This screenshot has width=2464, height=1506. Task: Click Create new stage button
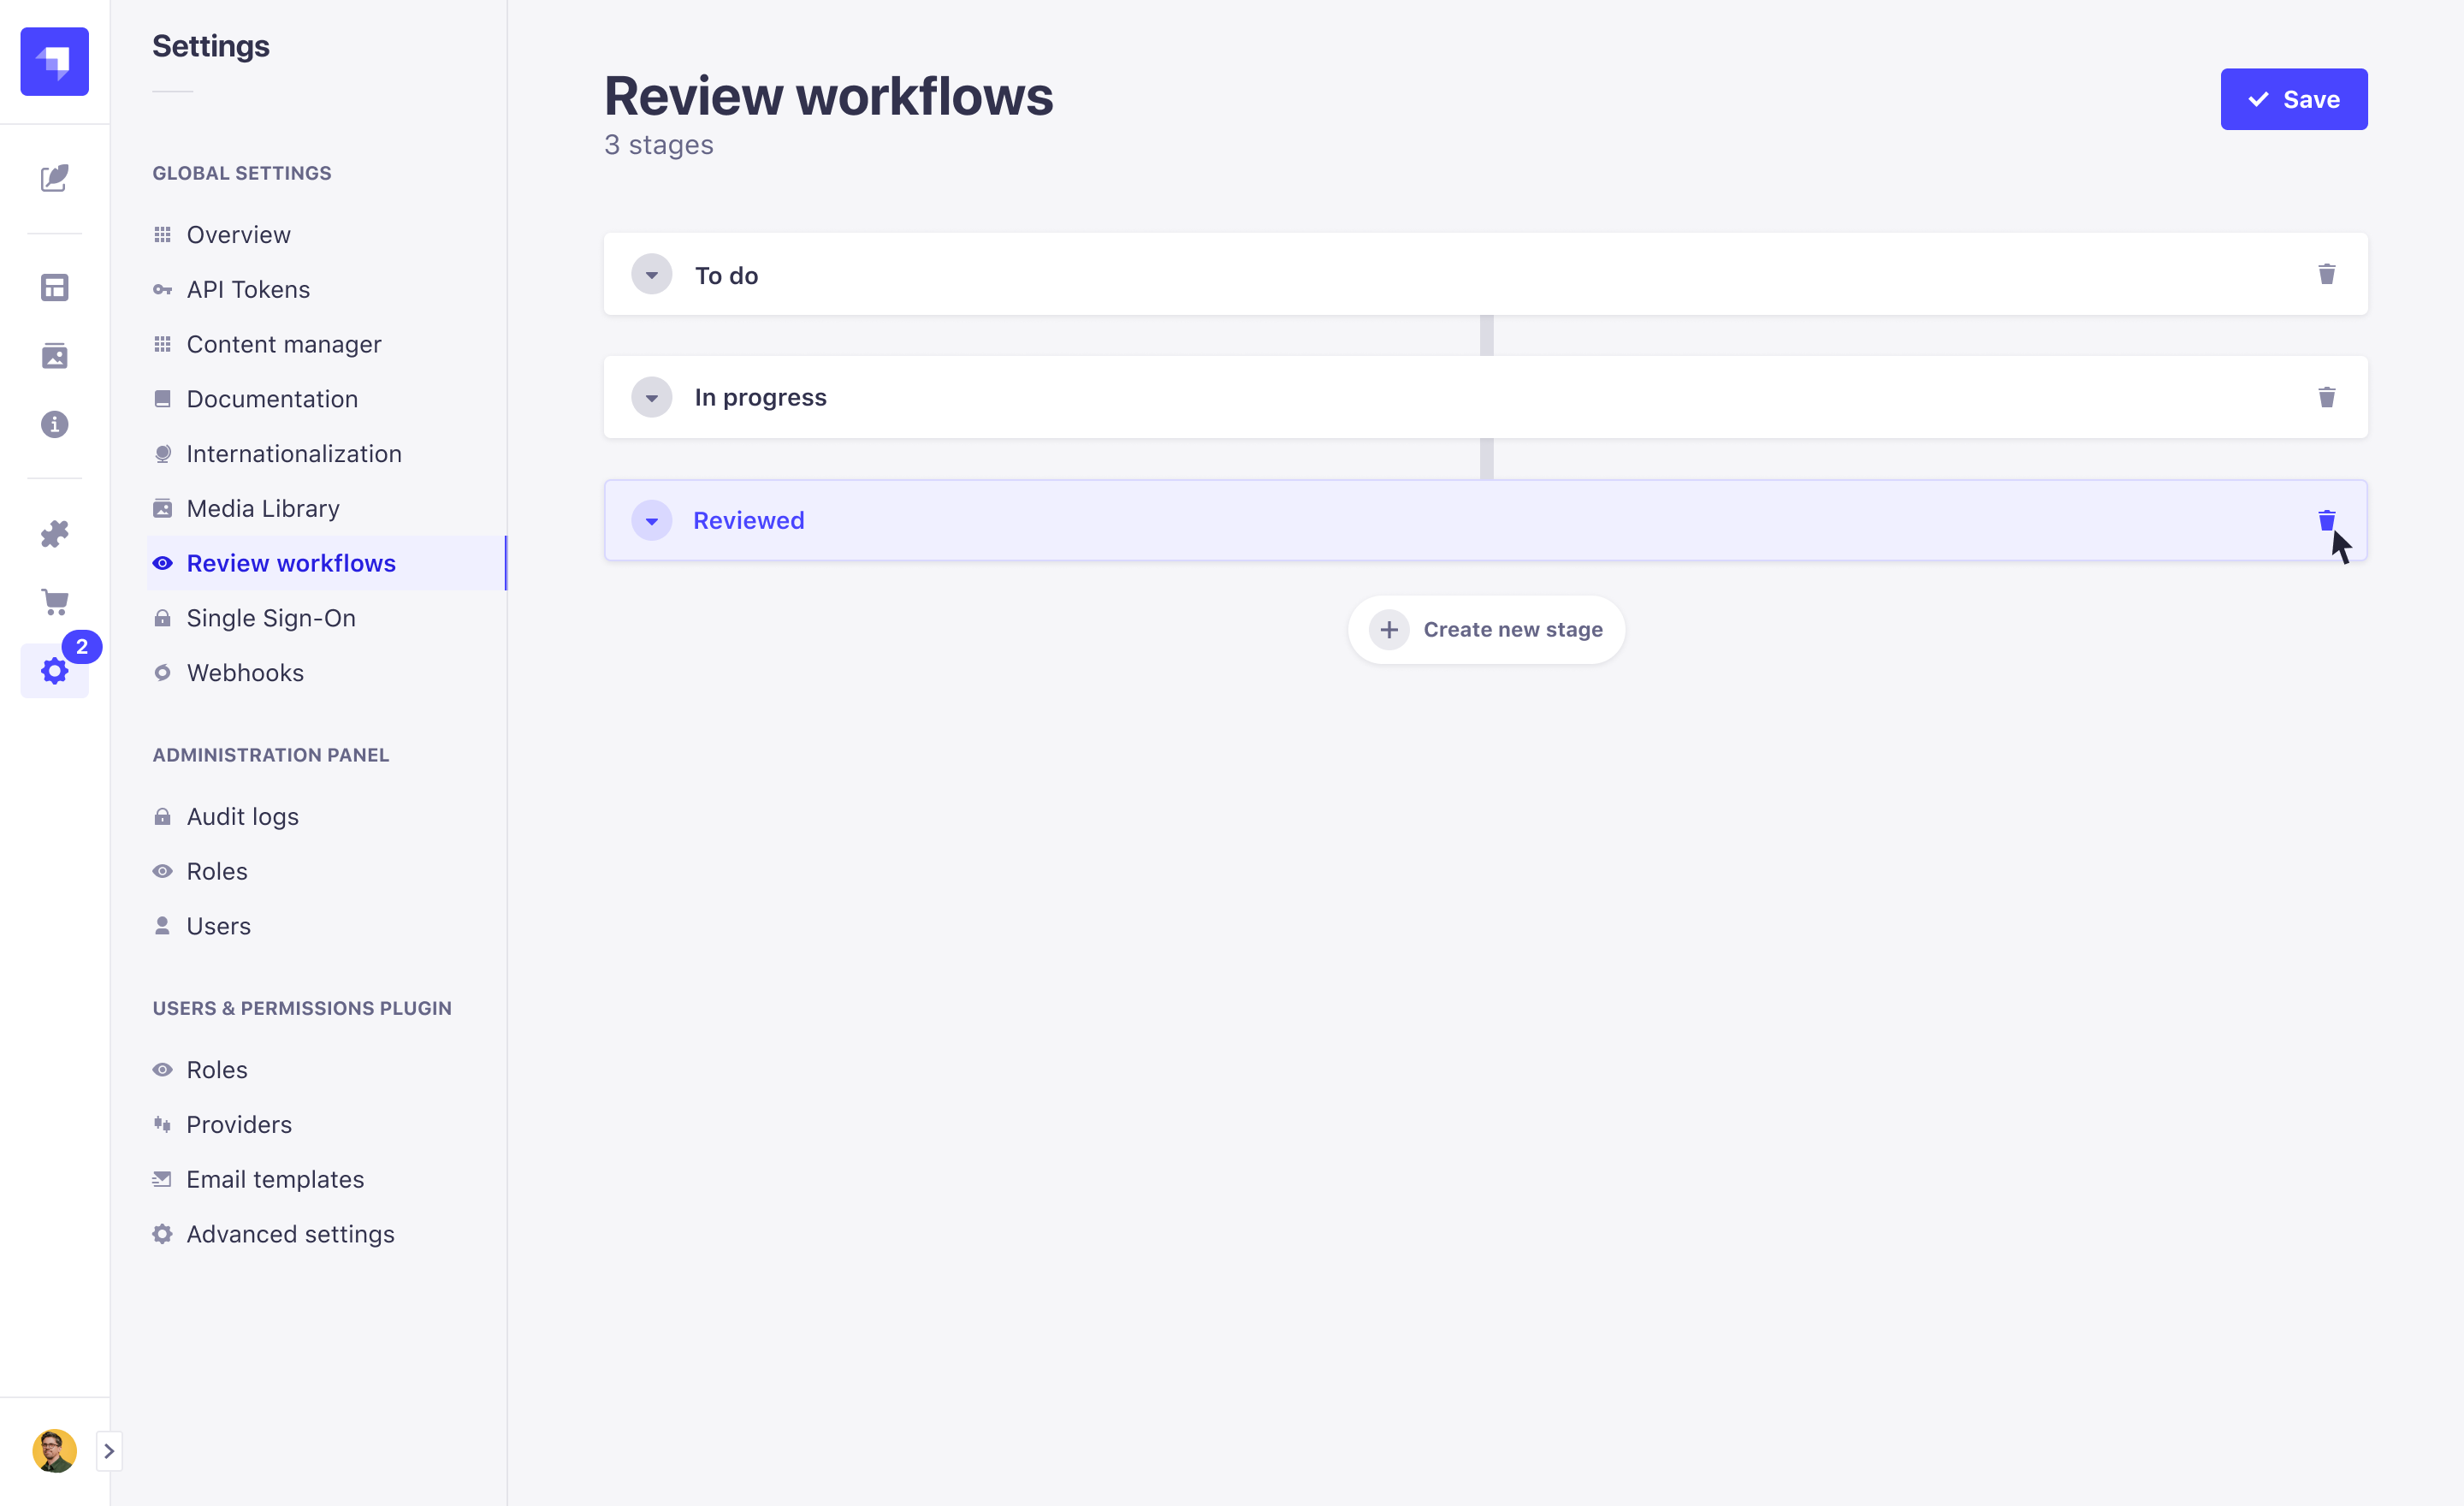[1486, 629]
